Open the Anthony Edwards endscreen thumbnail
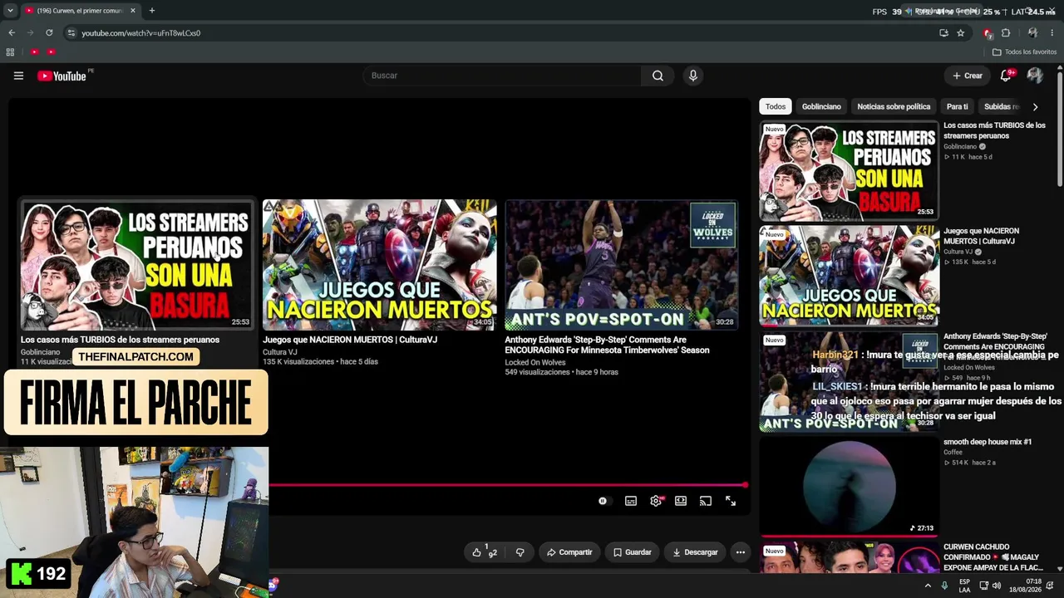Image resolution: width=1064 pixels, height=598 pixels. 621,265
